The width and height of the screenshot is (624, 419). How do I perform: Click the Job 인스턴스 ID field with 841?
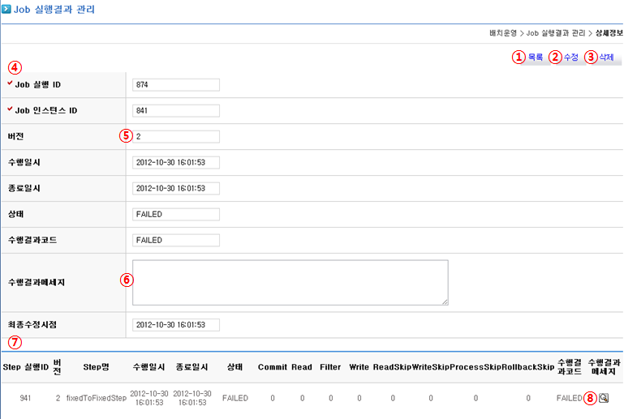[176, 111]
